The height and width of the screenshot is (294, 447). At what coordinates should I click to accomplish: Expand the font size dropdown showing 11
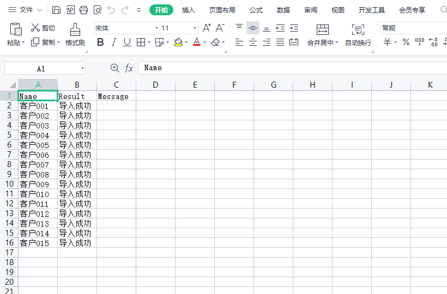[x=195, y=28]
